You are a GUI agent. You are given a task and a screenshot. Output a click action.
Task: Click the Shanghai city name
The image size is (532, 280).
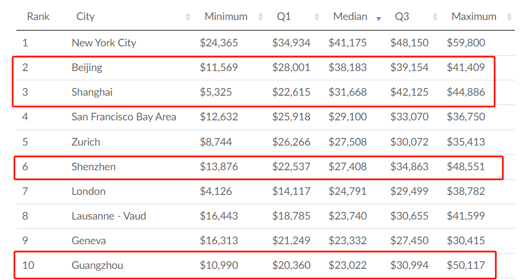pos(92,92)
